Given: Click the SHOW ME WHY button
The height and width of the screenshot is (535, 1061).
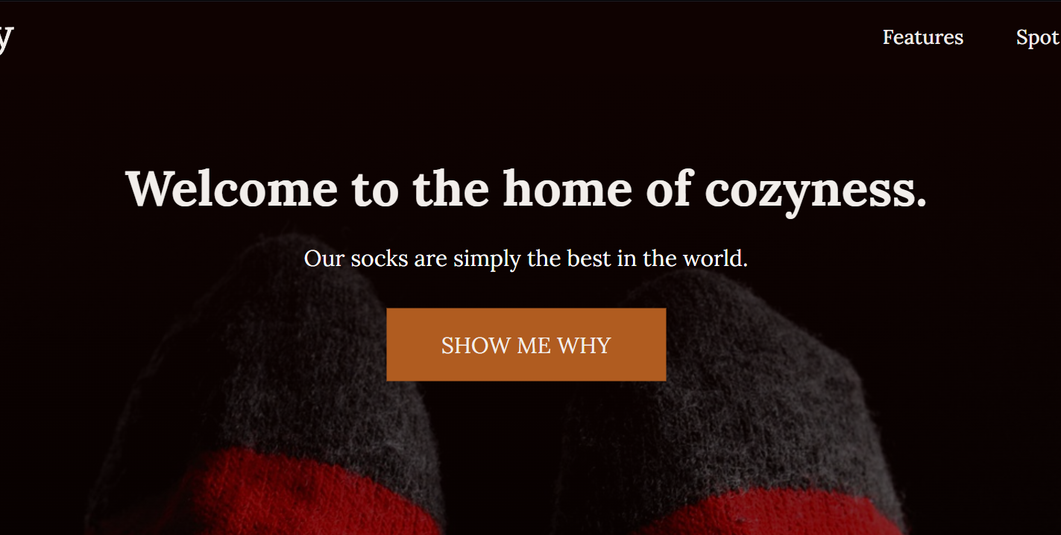Looking at the screenshot, I should [x=526, y=344].
